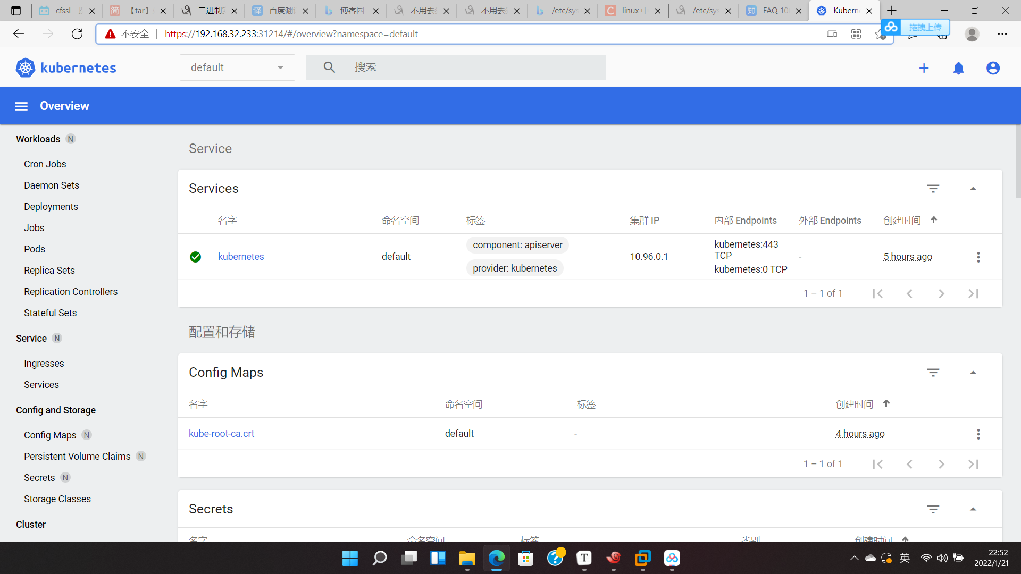Sort Config Maps by creation time arrow
The height and width of the screenshot is (574, 1021).
[886, 404]
